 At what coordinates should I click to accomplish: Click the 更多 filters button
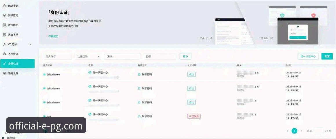(185, 56)
